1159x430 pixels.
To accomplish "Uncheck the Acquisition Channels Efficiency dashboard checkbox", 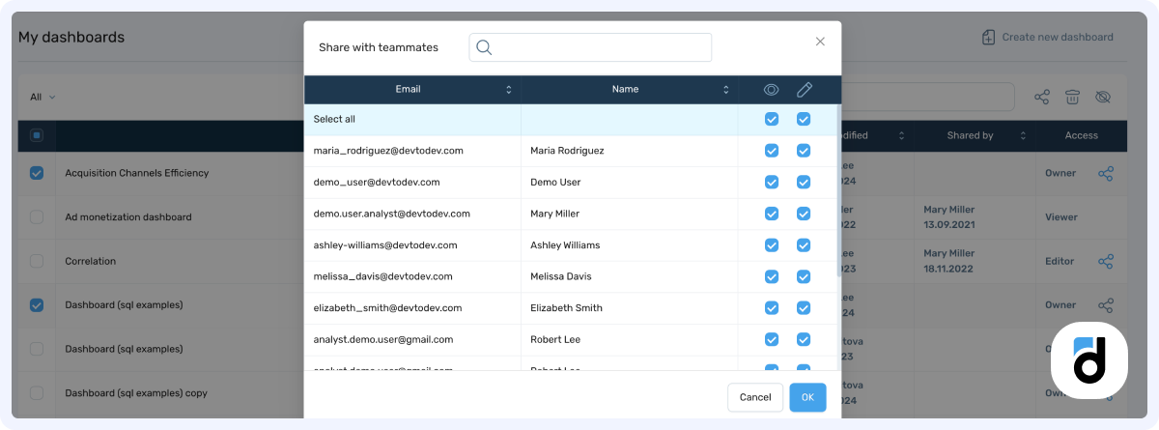I will click(x=37, y=173).
